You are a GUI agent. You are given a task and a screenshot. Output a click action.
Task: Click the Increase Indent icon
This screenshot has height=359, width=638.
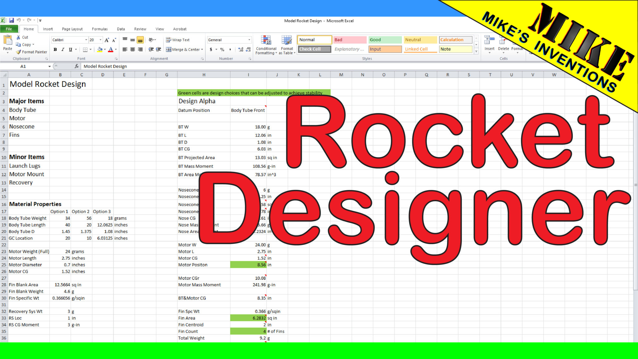[159, 49]
